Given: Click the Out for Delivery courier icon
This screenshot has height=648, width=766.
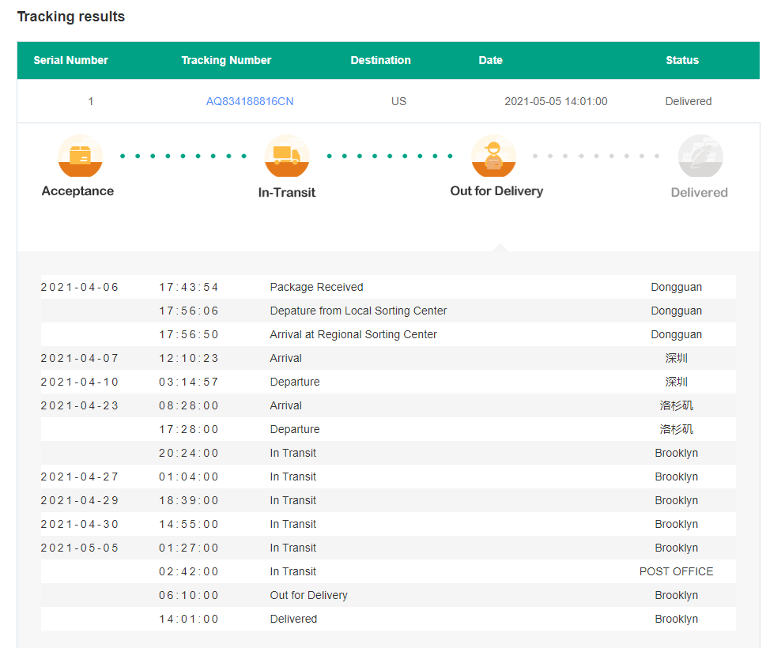Looking at the screenshot, I should 493,156.
